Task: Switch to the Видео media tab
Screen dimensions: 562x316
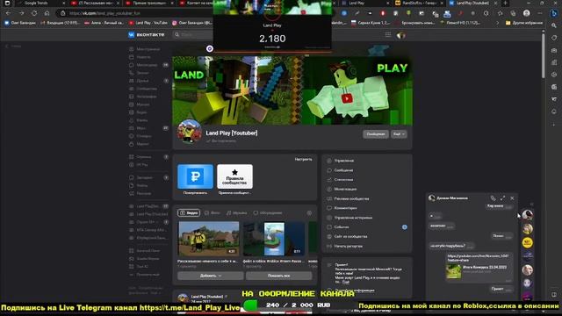Action: [189, 212]
